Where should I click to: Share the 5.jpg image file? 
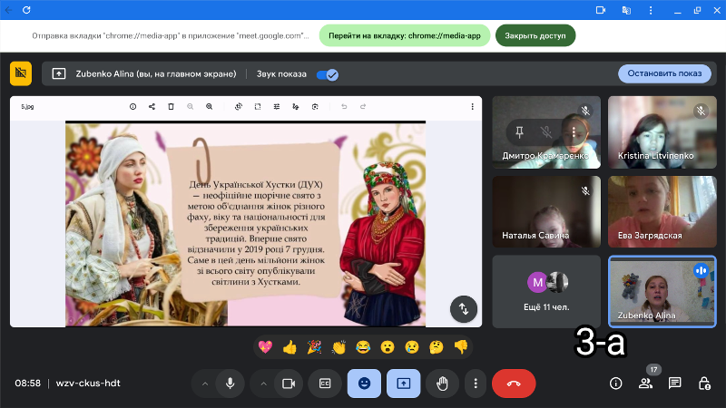click(x=152, y=107)
